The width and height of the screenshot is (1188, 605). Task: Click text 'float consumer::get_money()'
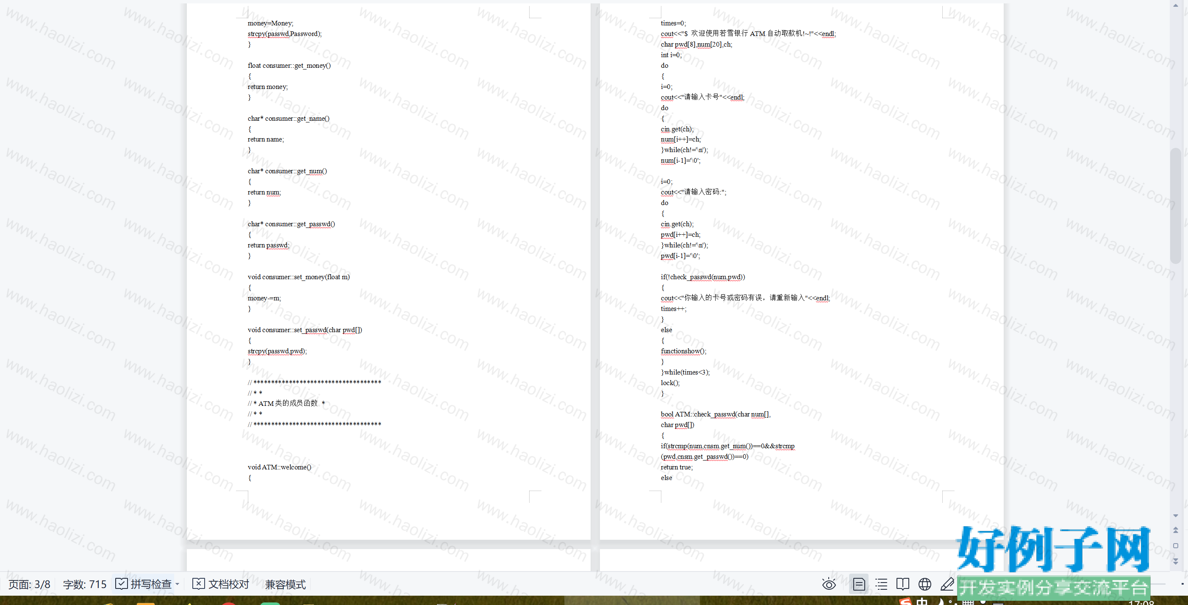289,66
